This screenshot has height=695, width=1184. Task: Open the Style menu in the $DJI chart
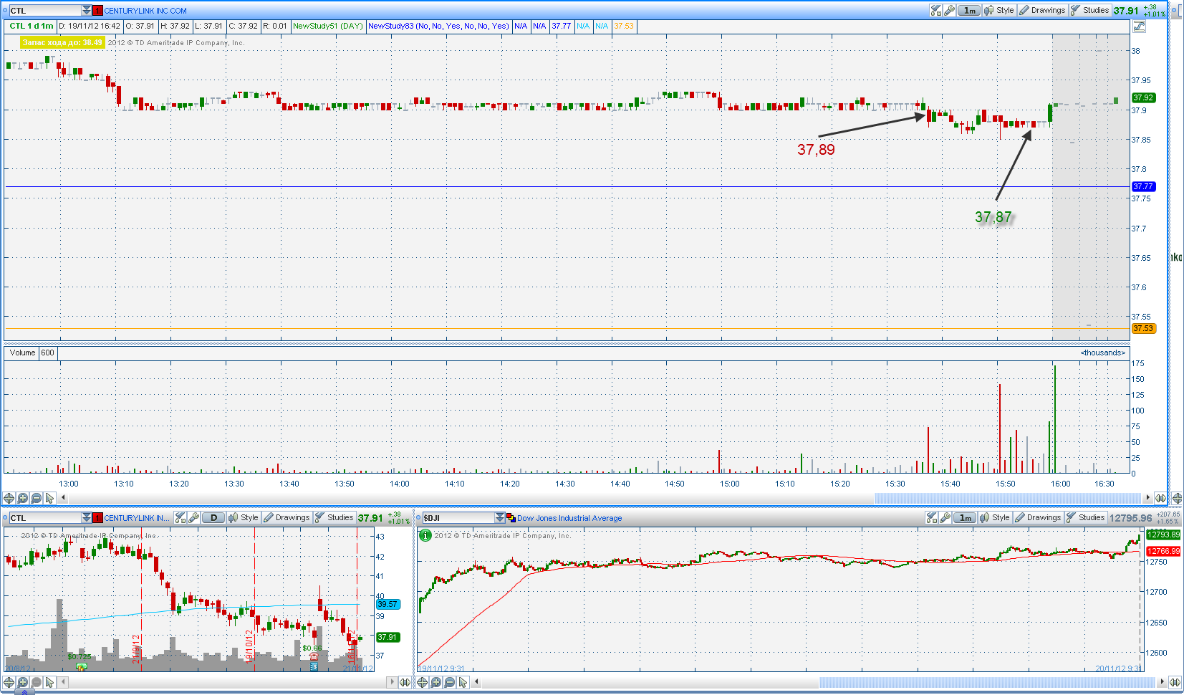click(x=995, y=517)
